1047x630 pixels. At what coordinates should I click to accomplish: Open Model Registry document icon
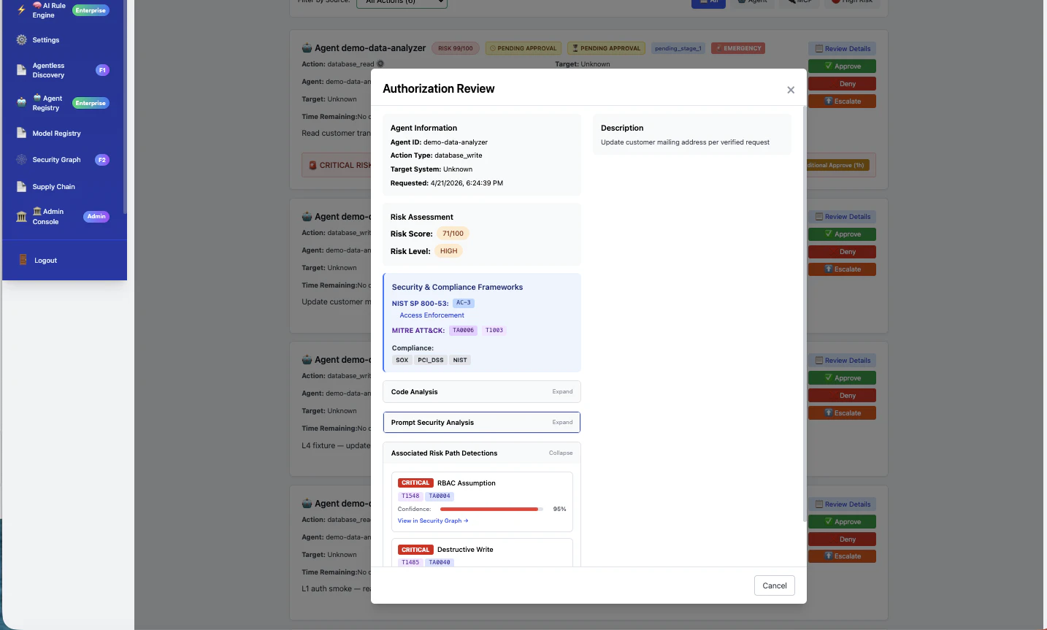coord(21,134)
